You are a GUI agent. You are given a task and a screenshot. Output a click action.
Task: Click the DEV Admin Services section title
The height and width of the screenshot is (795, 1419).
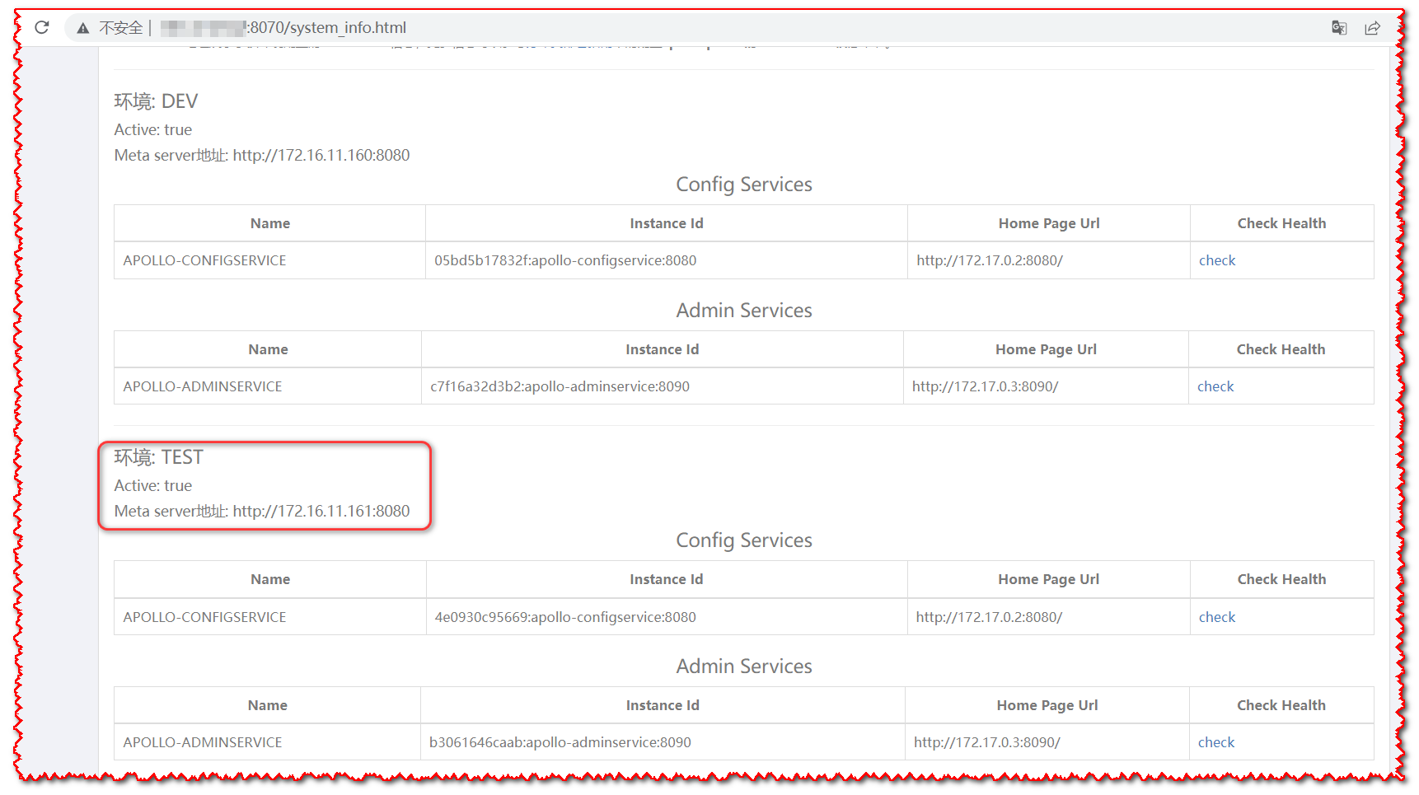click(x=744, y=311)
